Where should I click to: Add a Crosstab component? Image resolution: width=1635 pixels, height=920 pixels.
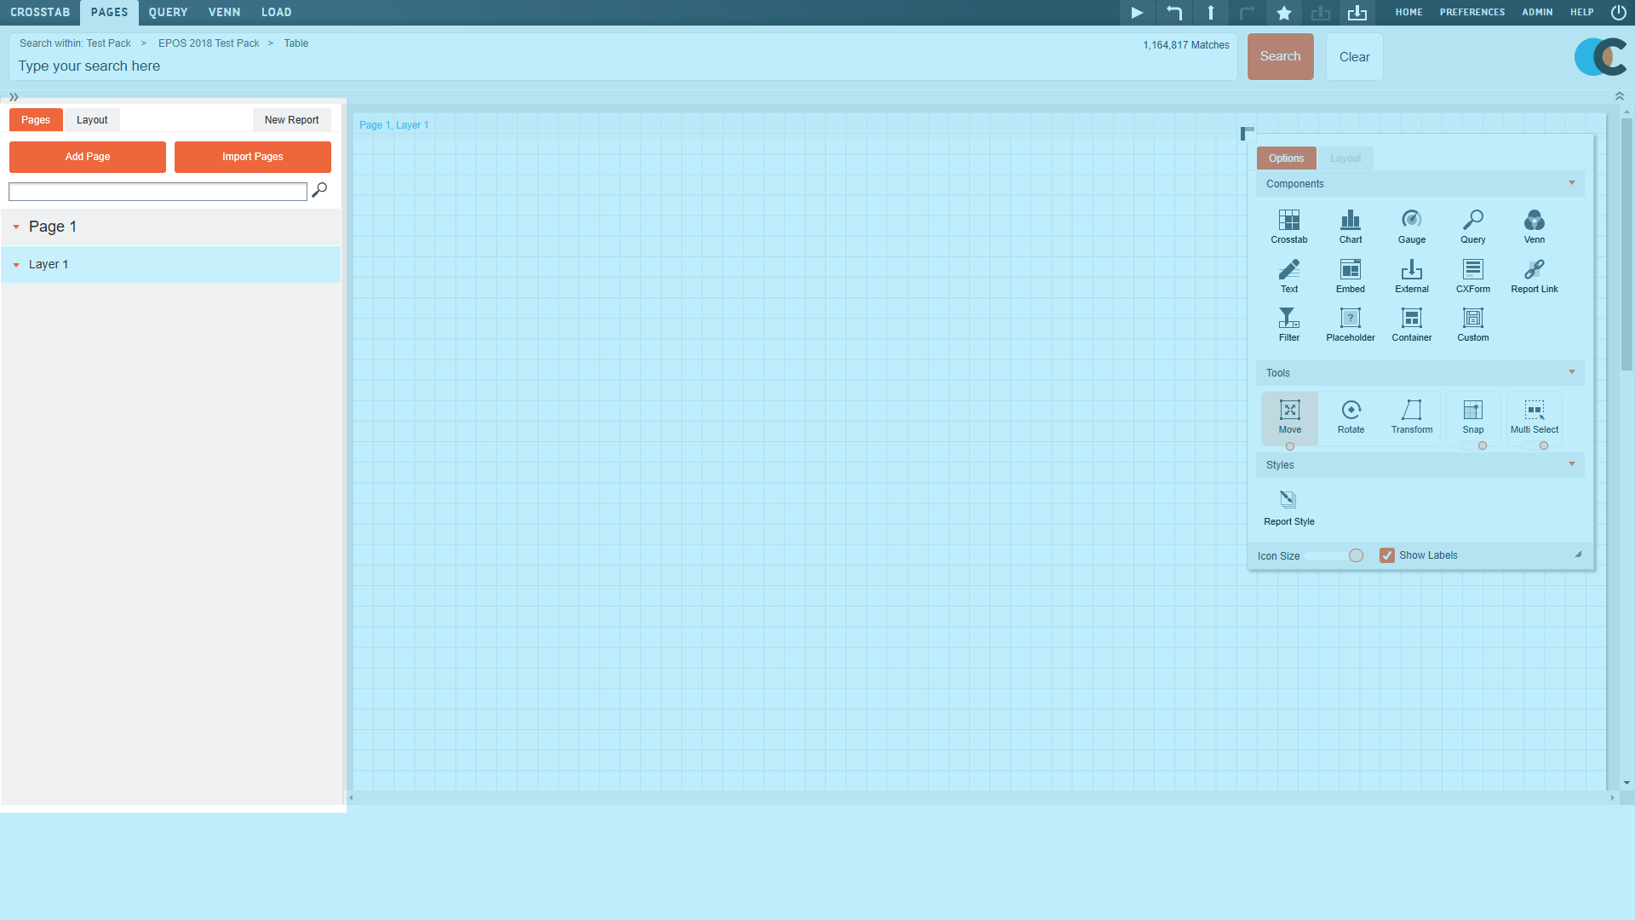click(1288, 226)
